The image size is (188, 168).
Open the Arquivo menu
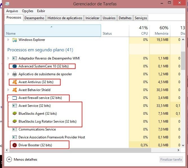click(12, 11)
